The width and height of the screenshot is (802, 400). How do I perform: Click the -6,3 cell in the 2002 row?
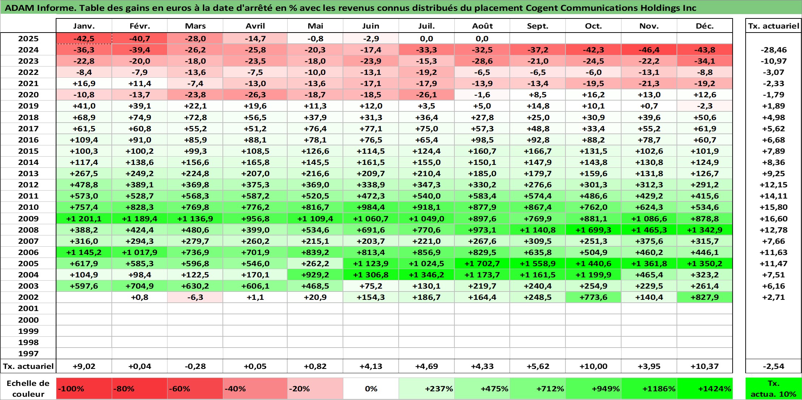pyautogui.click(x=195, y=297)
